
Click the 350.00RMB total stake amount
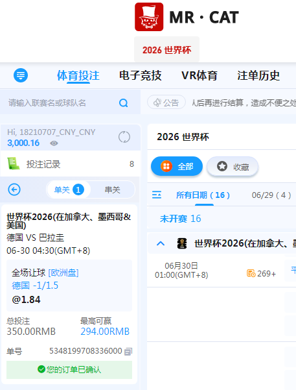tap(31, 332)
